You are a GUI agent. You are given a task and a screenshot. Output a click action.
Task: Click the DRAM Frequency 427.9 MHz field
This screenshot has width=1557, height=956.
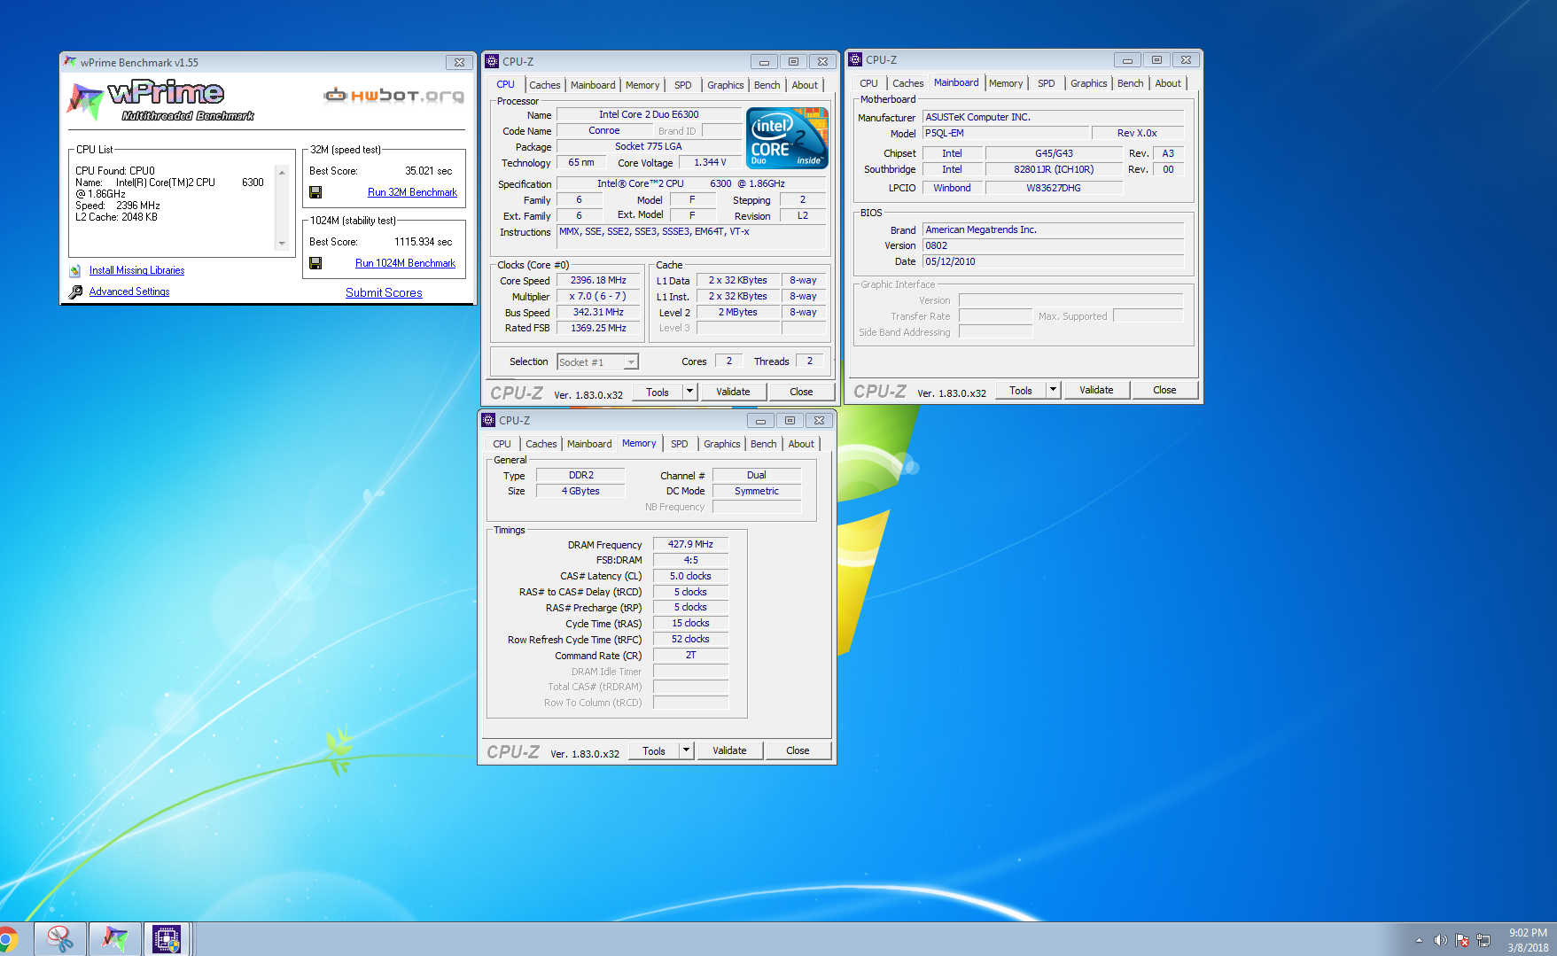click(690, 544)
